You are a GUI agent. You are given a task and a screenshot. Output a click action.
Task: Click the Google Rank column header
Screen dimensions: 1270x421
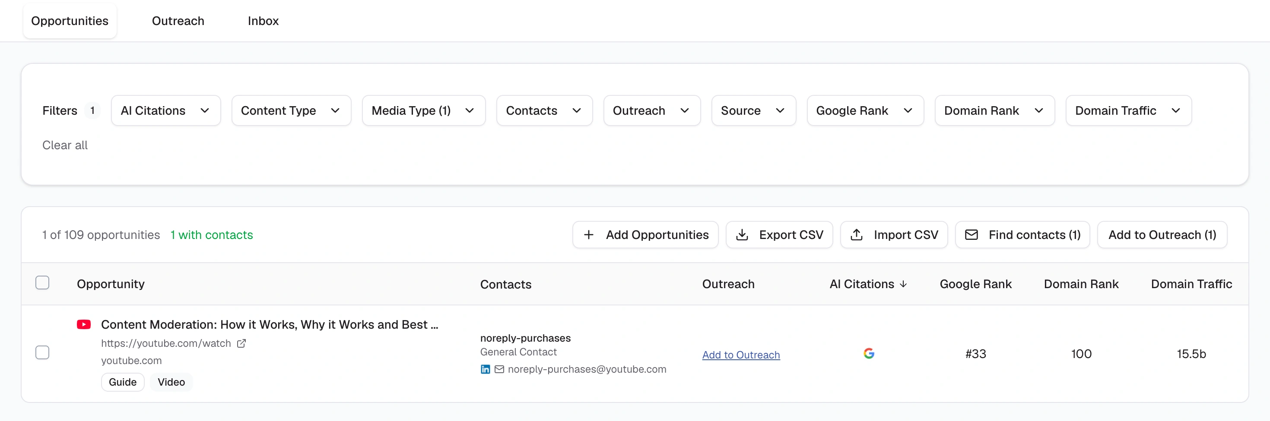pos(975,284)
